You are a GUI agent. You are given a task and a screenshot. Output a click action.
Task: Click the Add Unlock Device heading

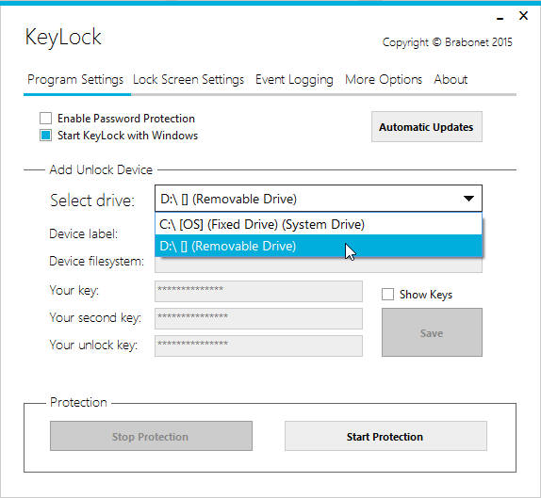101,169
